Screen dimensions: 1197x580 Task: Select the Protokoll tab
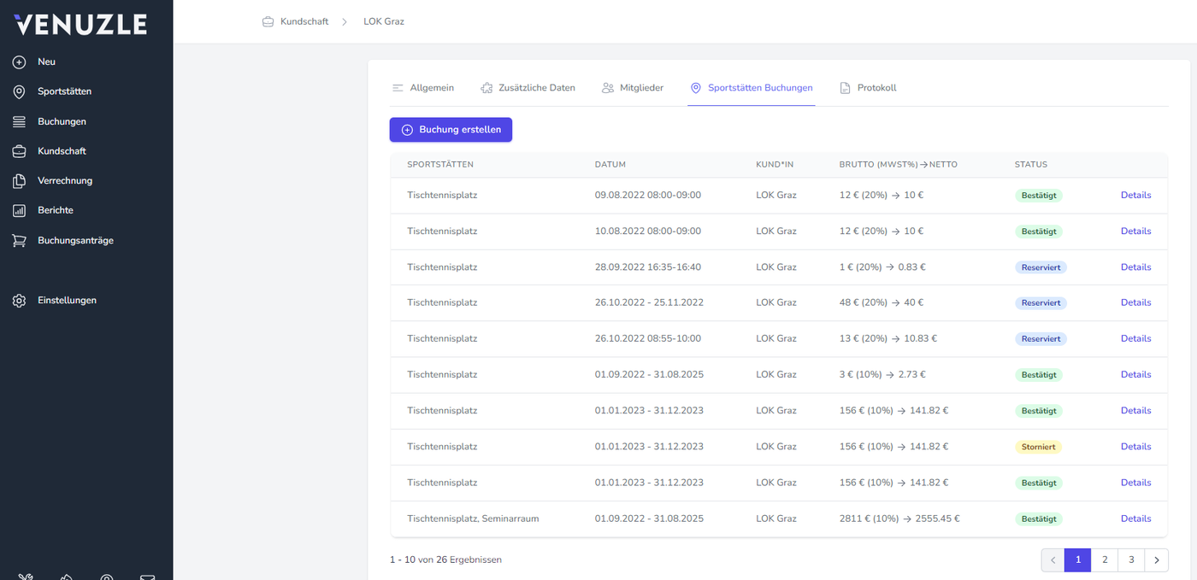(x=869, y=88)
